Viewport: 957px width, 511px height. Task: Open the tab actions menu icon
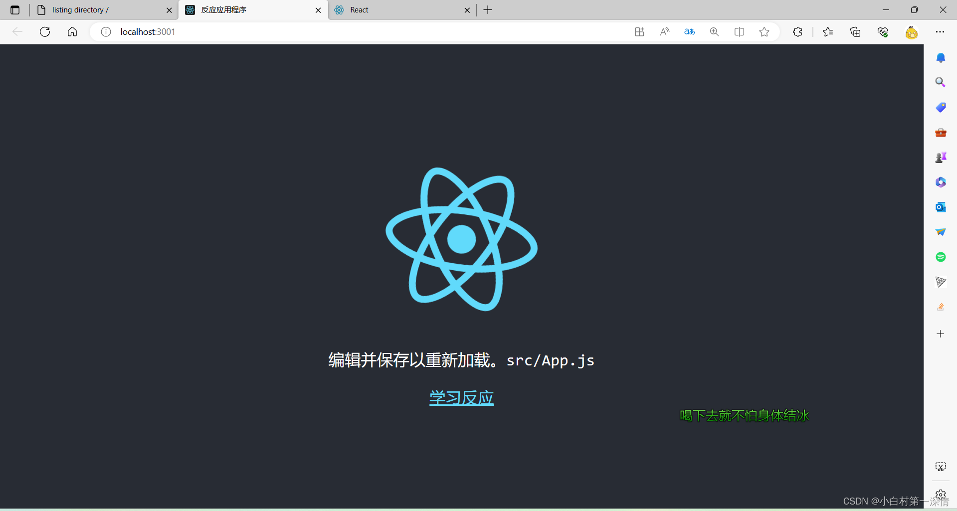(15, 10)
